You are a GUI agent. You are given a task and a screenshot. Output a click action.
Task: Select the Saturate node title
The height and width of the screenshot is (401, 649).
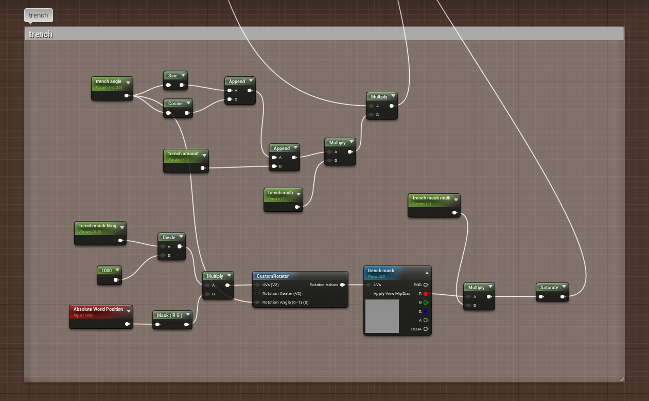(x=549, y=288)
